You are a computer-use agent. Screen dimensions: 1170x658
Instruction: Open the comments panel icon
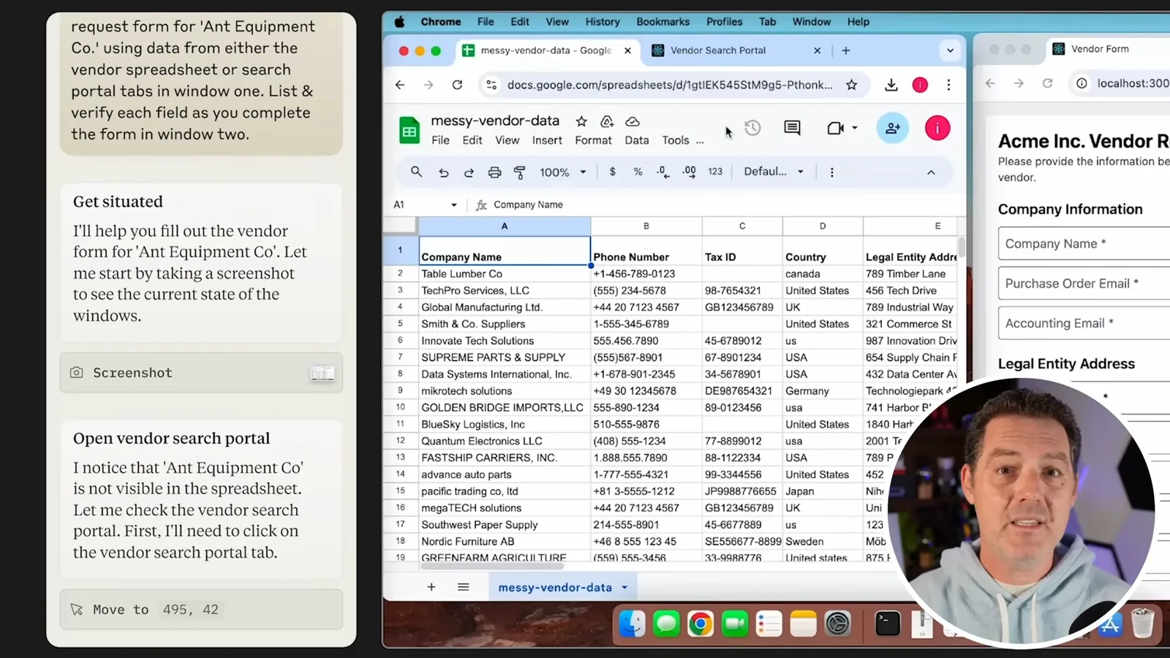click(792, 129)
